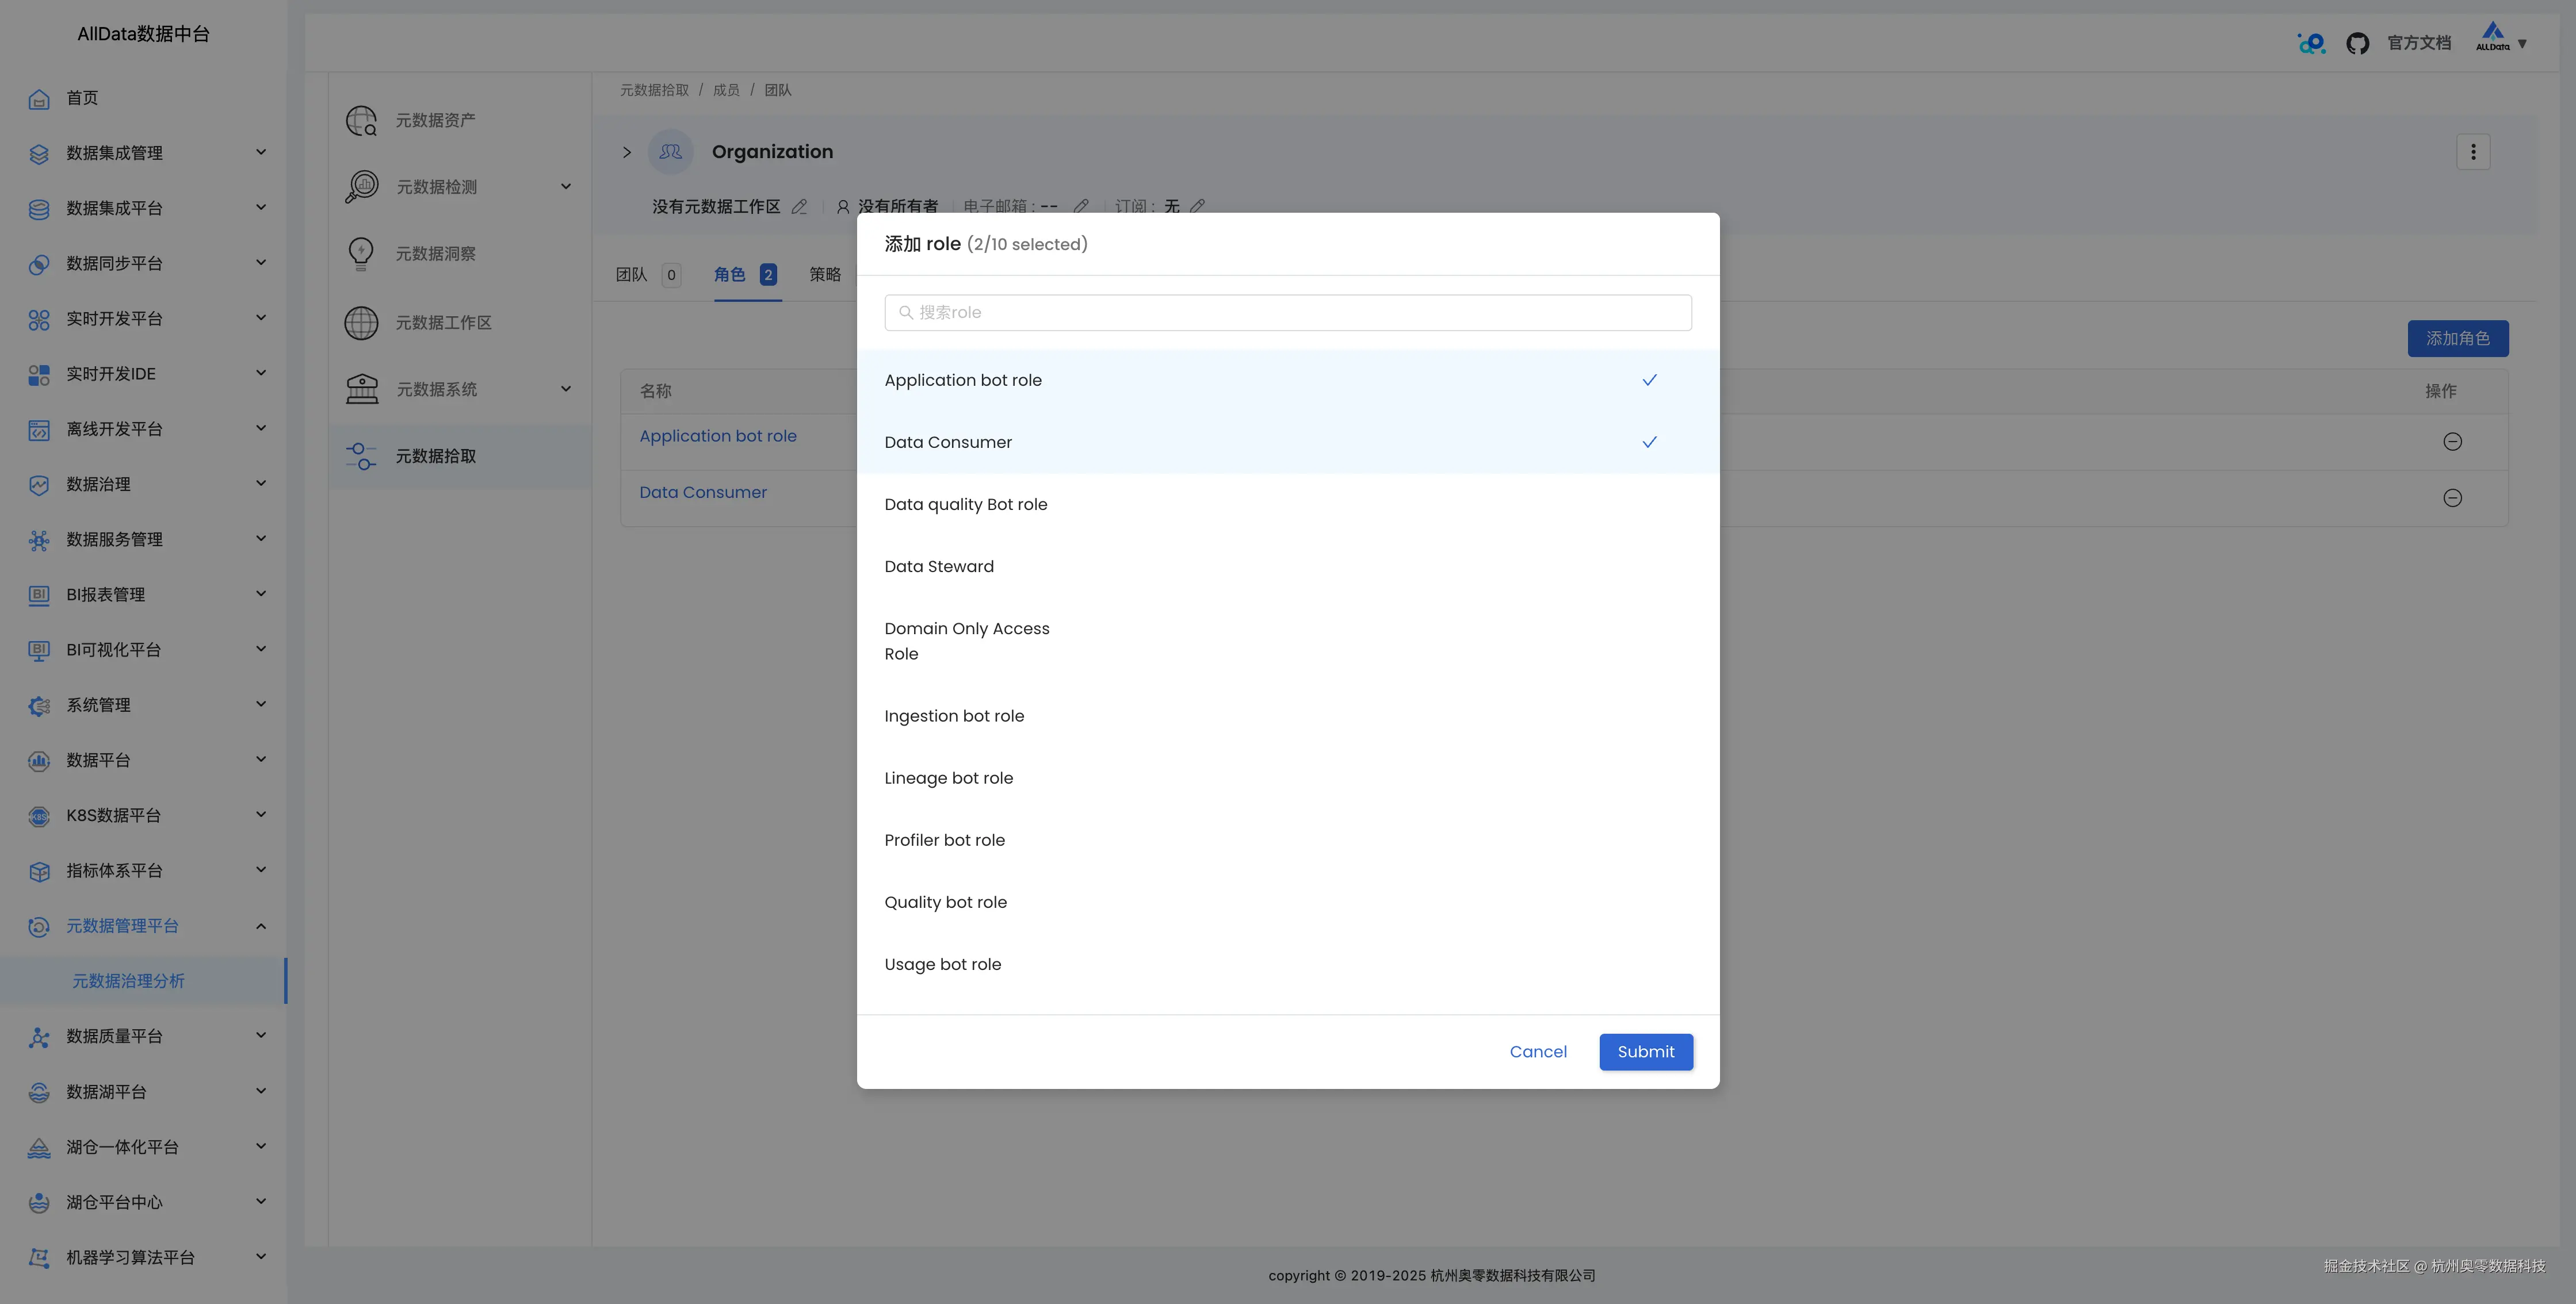Select Data Steward role option
Viewport: 2576px width, 1304px height.
(939, 566)
